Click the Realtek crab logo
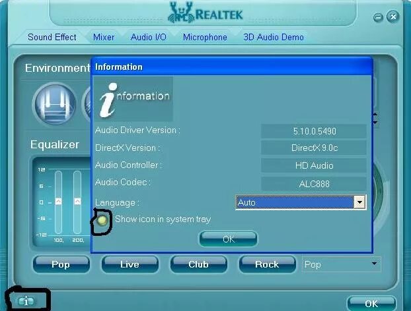This screenshot has height=311, width=411. 181,13
